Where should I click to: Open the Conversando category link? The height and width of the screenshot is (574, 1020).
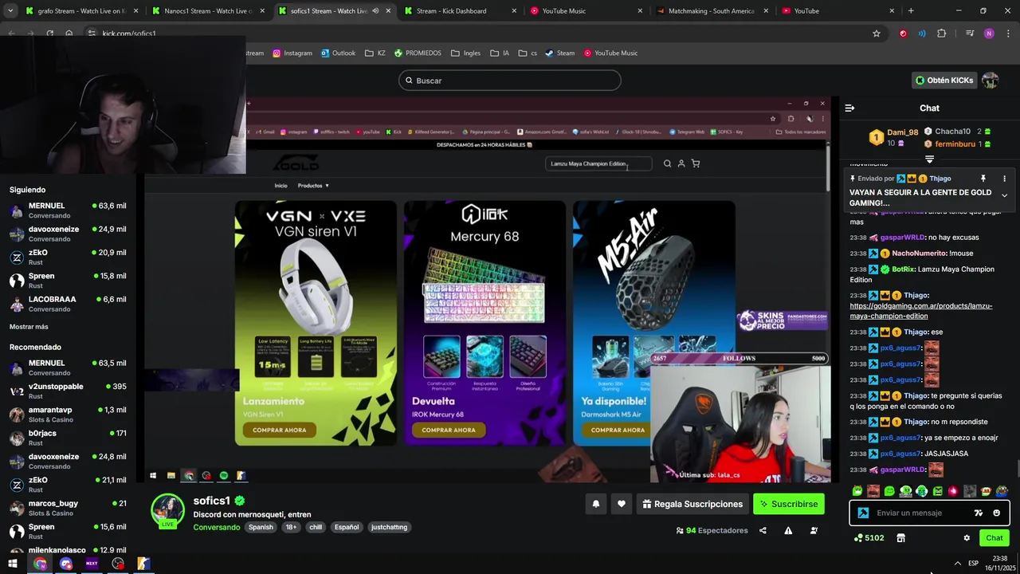(x=216, y=527)
